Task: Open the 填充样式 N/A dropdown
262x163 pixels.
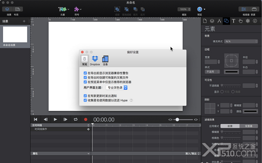Action: pyautogui.click(x=241, y=41)
